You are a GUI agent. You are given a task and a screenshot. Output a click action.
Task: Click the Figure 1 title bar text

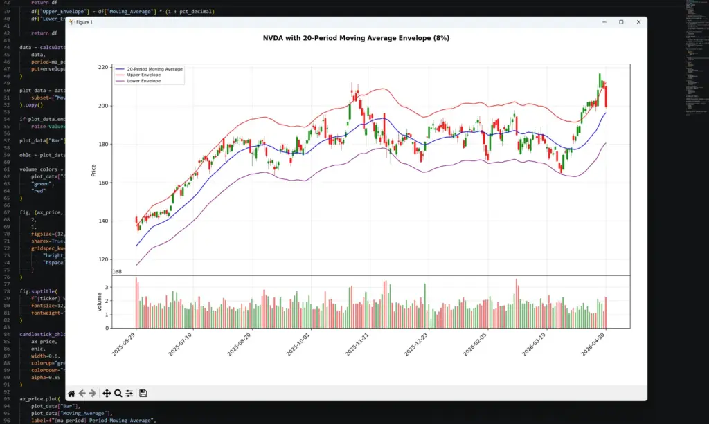tap(84, 21)
